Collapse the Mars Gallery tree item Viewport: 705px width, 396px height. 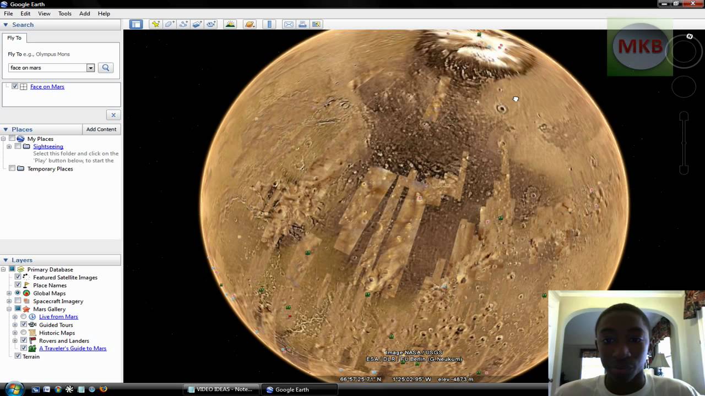pos(9,309)
